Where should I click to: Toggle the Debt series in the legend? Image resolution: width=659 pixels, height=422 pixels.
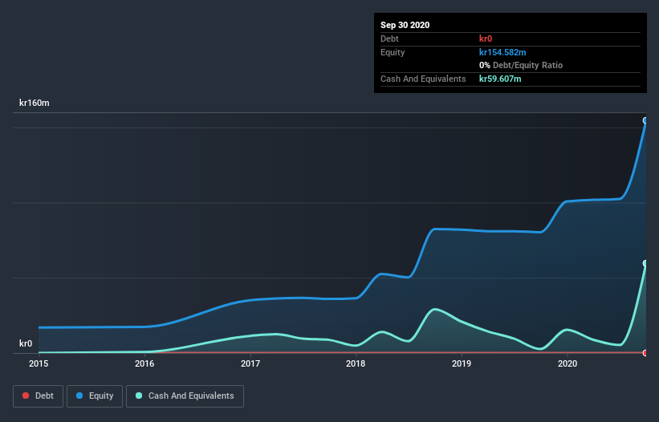pyautogui.click(x=38, y=396)
